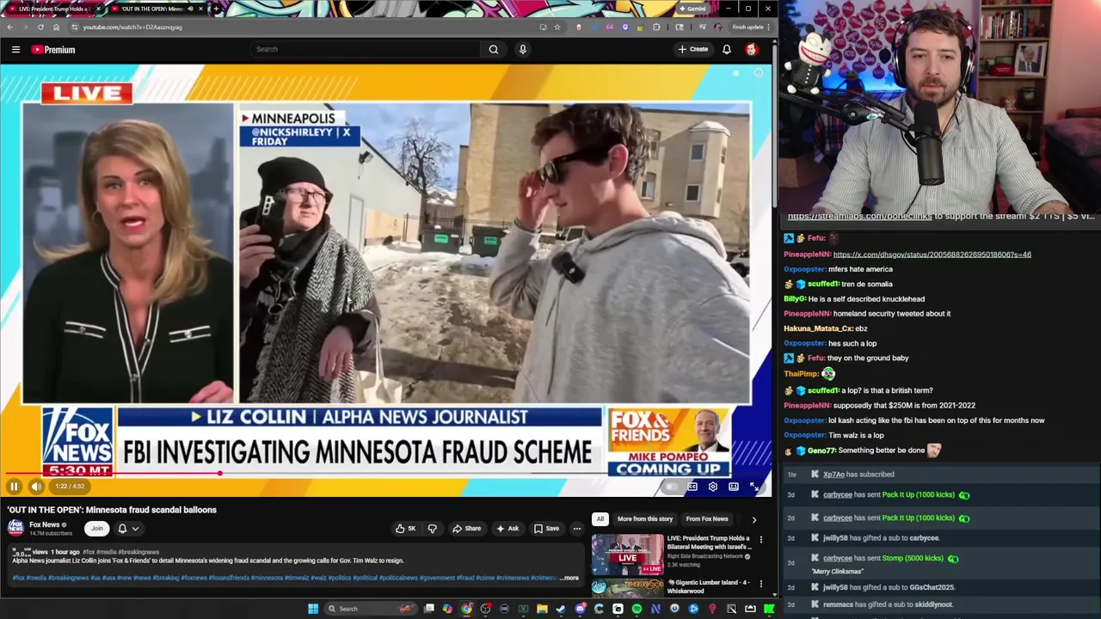The height and width of the screenshot is (619, 1101).
Task: Open the LIVE President Trump video thumbnail
Action: coord(627,555)
